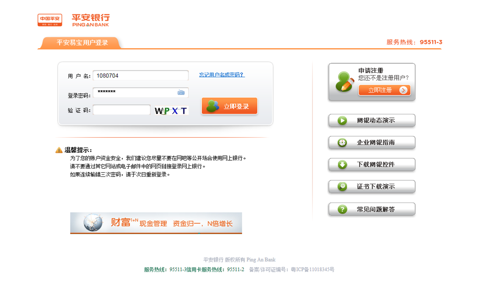Click the magnifier icon for 证书下载演示

click(x=342, y=187)
